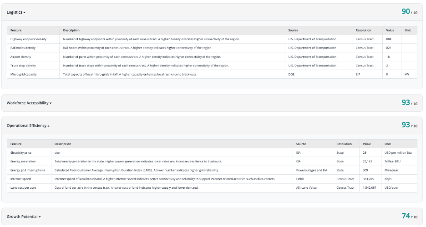426x227 pixels.
Task: Select the Truck stop density row
Action: [23, 66]
